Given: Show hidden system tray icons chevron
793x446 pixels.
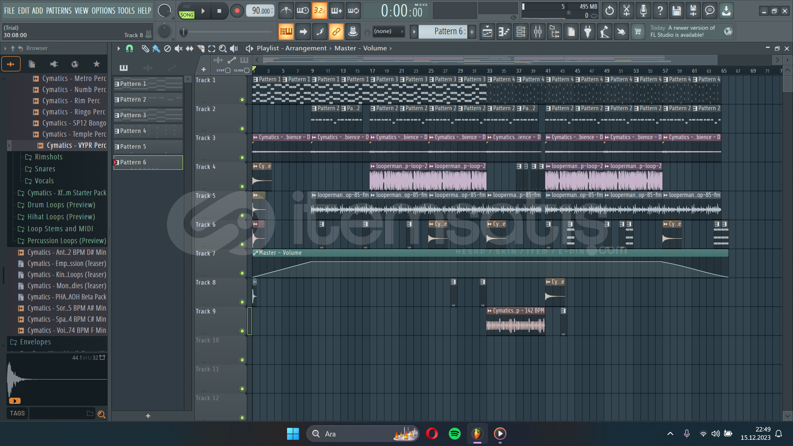Looking at the screenshot, I should 670,434.
